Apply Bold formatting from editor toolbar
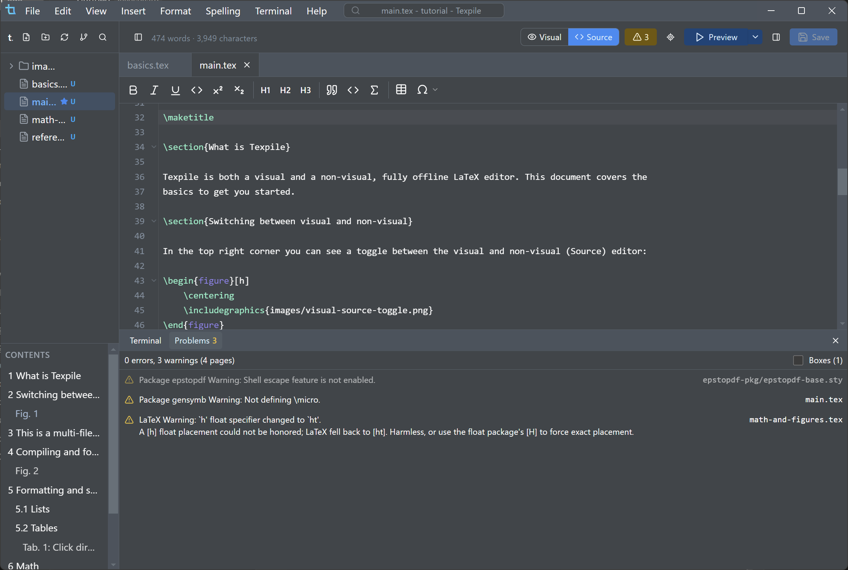 pyautogui.click(x=133, y=90)
